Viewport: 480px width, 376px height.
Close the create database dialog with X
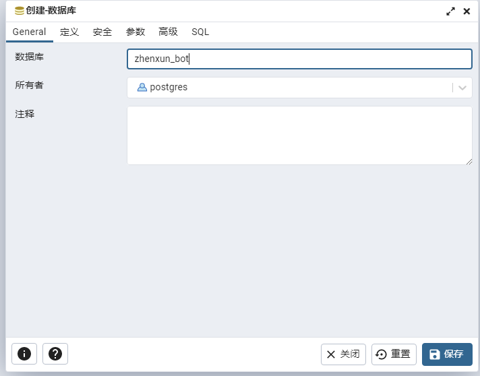point(467,11)
